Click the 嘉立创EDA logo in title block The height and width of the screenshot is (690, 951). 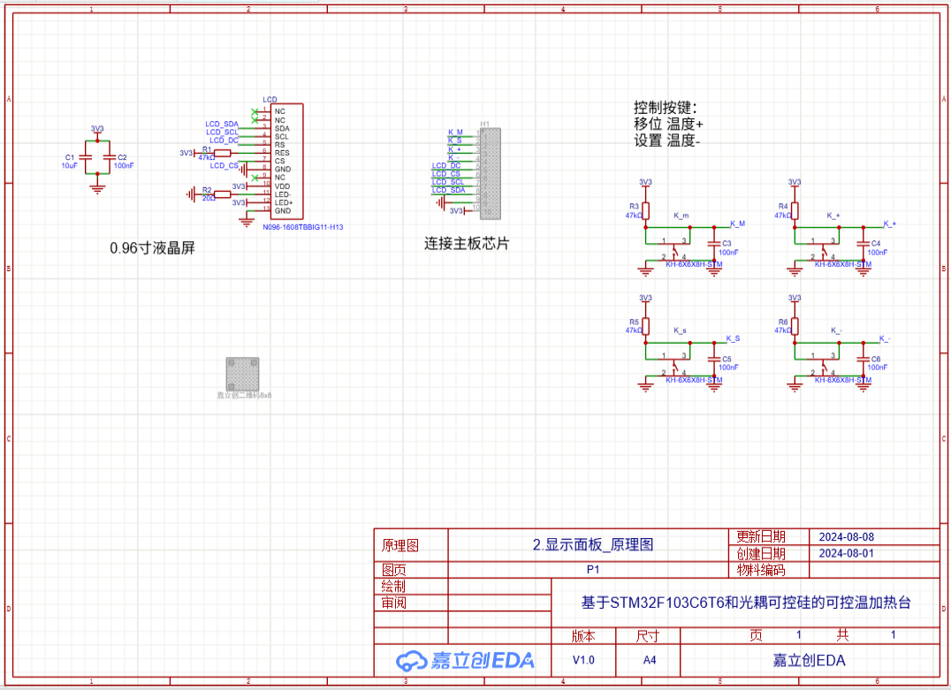point(465,660)
